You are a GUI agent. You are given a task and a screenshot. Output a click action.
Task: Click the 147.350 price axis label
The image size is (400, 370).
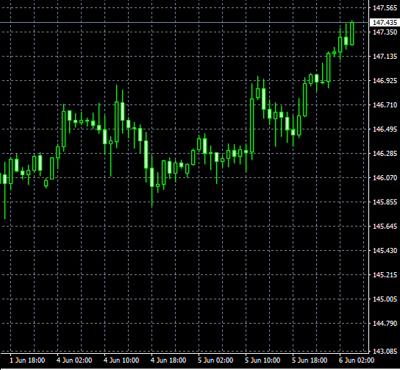385,32
